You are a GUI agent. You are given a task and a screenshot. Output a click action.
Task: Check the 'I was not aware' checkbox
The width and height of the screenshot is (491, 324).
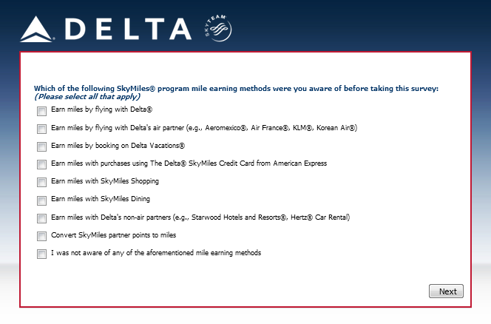(41, 254)
